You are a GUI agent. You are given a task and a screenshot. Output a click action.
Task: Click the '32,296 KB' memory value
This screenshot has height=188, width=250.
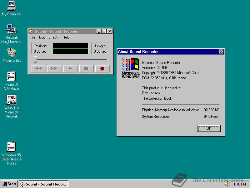[x=212, y=110]
